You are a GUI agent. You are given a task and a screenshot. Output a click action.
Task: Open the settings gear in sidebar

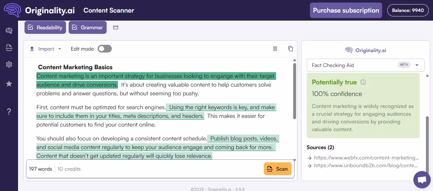[x=9, y=64]
